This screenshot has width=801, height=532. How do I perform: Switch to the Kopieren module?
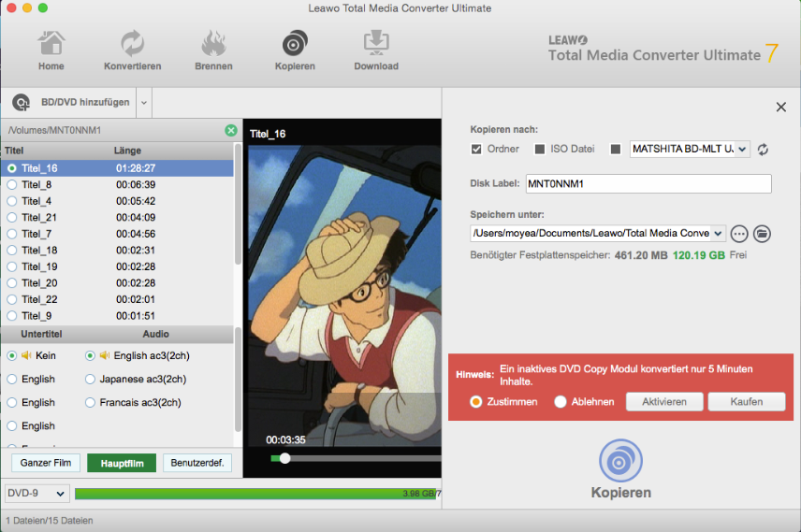(x=295, y=50)
